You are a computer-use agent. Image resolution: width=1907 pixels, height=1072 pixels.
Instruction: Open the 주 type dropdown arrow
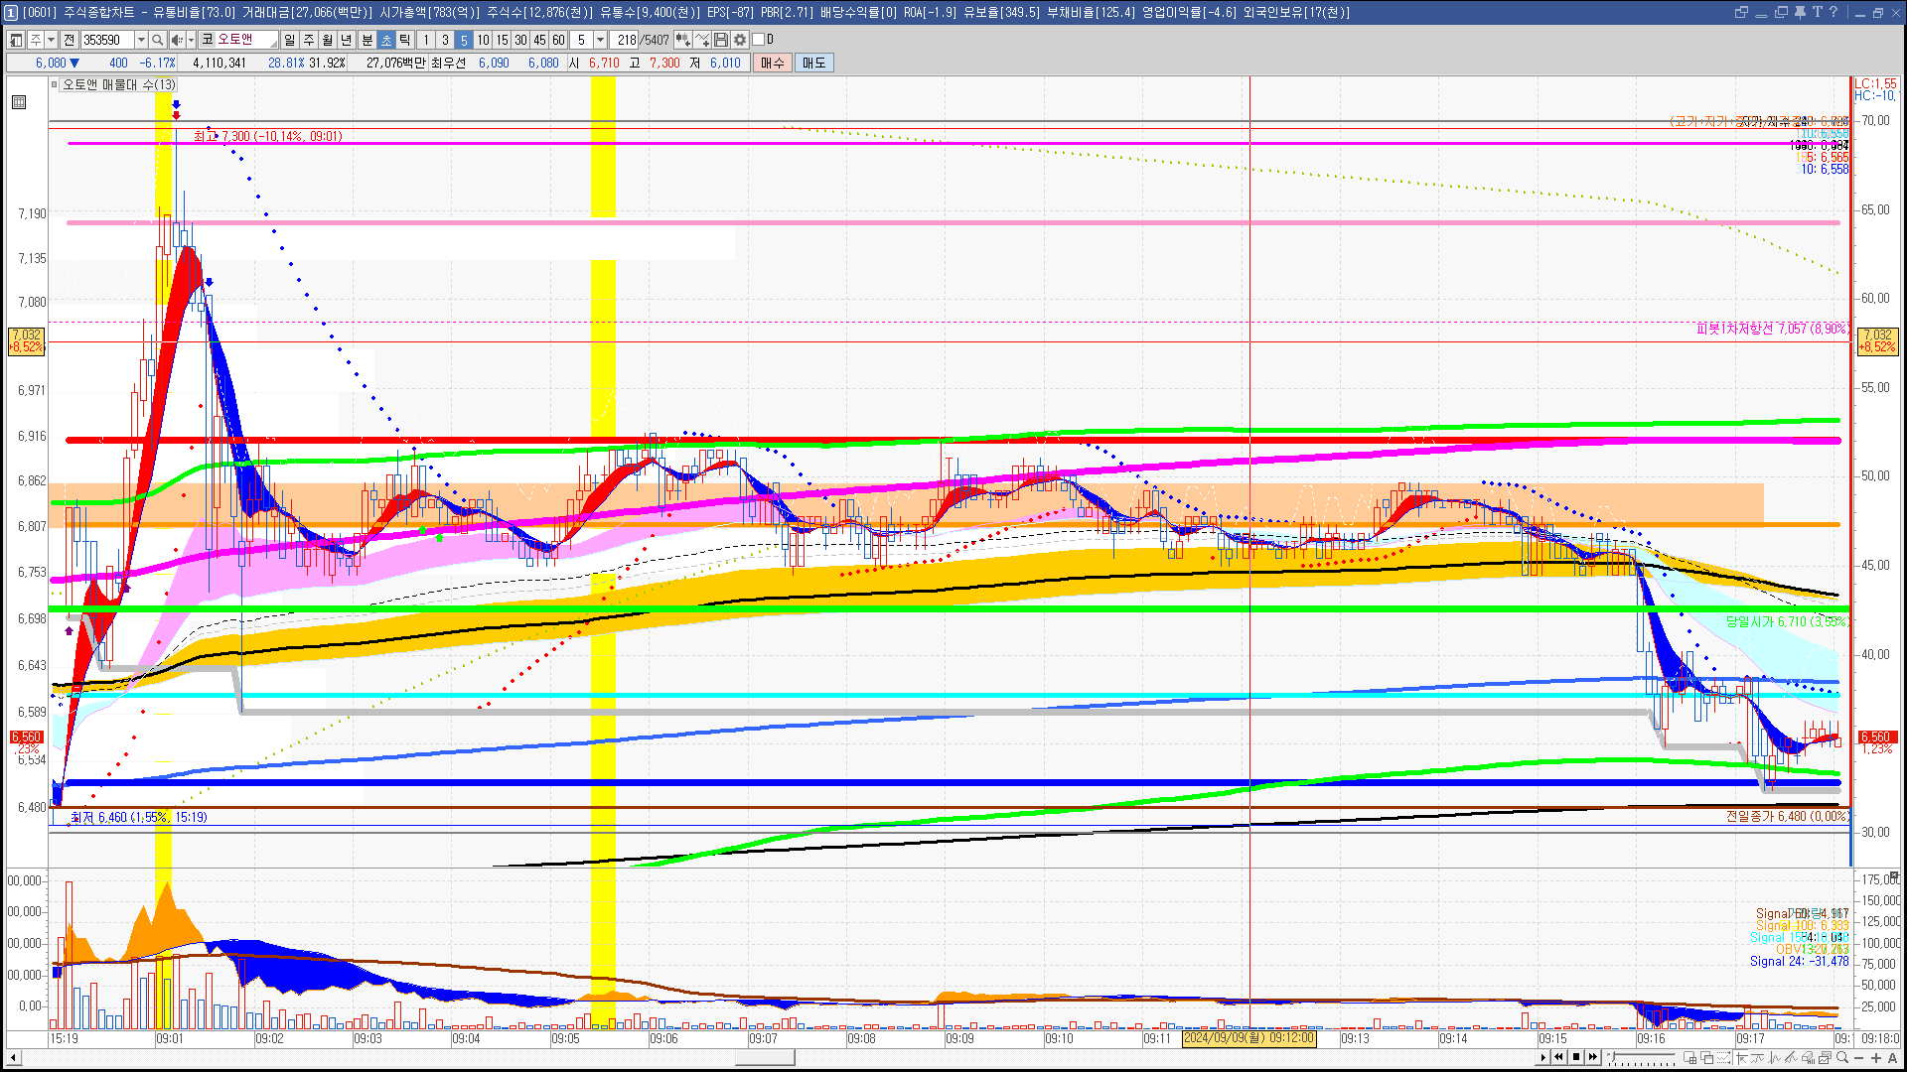[x=51, y=40]
